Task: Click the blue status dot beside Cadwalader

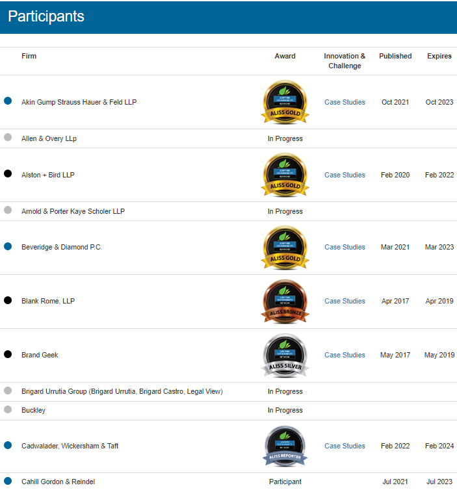Action: pos(8,445)
